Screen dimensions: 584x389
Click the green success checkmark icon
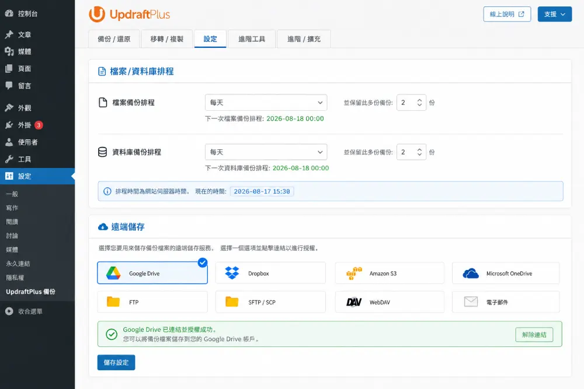point(112,334)
